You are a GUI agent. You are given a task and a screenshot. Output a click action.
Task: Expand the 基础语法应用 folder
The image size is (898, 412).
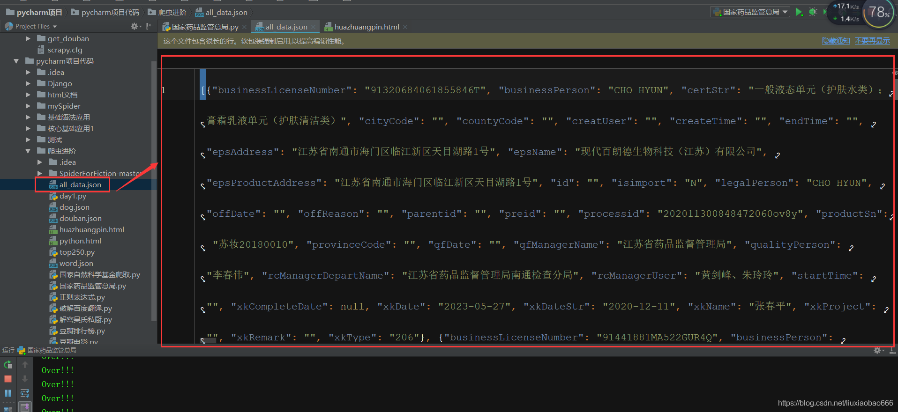[28, 117]
